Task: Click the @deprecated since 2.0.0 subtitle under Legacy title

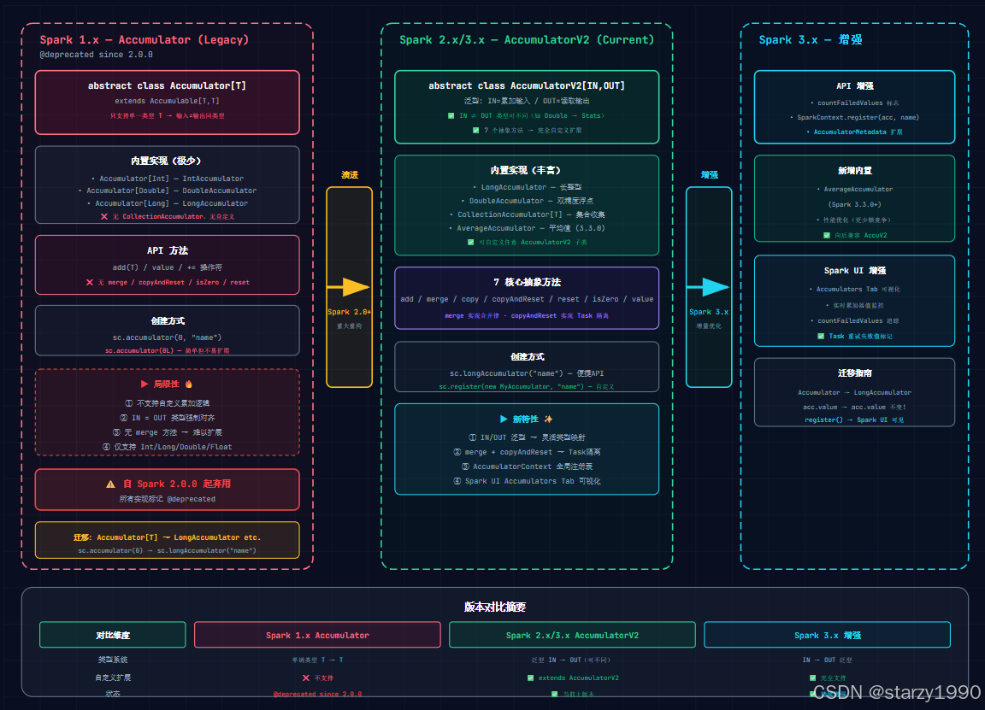Action: click(x=96, y=55)
